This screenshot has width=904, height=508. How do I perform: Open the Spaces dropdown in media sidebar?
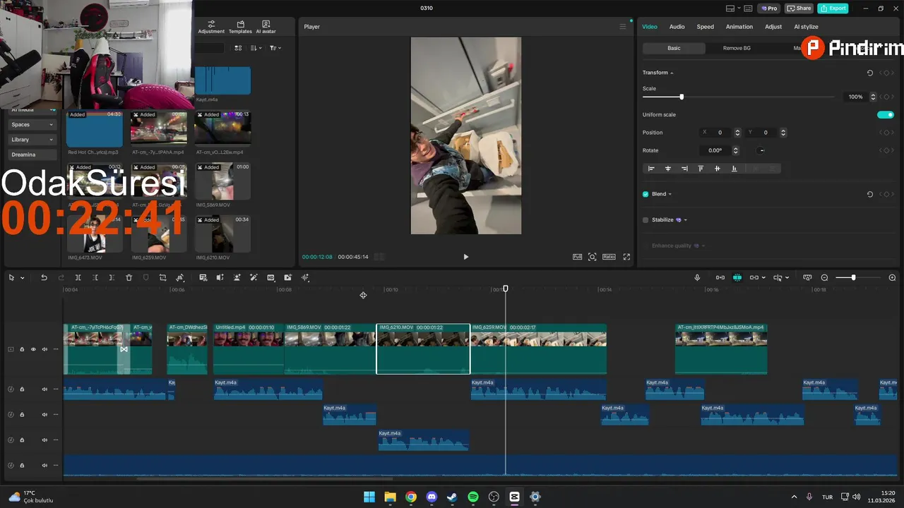click(x=32, y=125)
